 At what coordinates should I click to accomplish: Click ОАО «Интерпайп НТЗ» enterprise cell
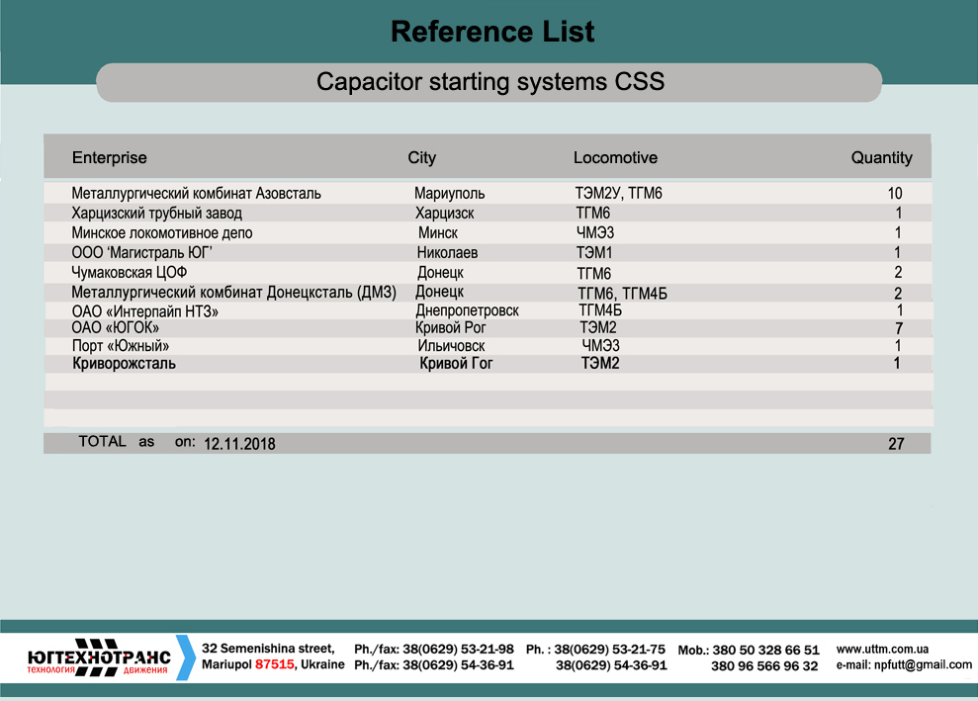coord(144,311)
